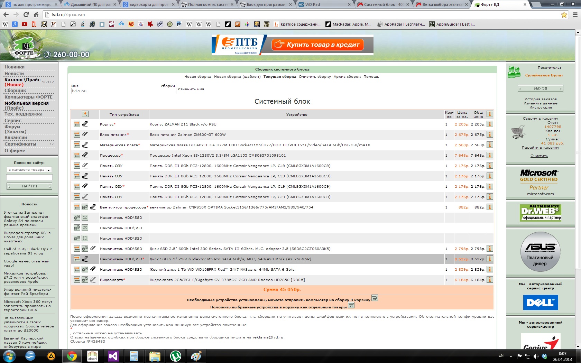Open 'История заказов' in the visitor panel
The image size is (581, 363).
pyautogui.click(x=540, y=99)
